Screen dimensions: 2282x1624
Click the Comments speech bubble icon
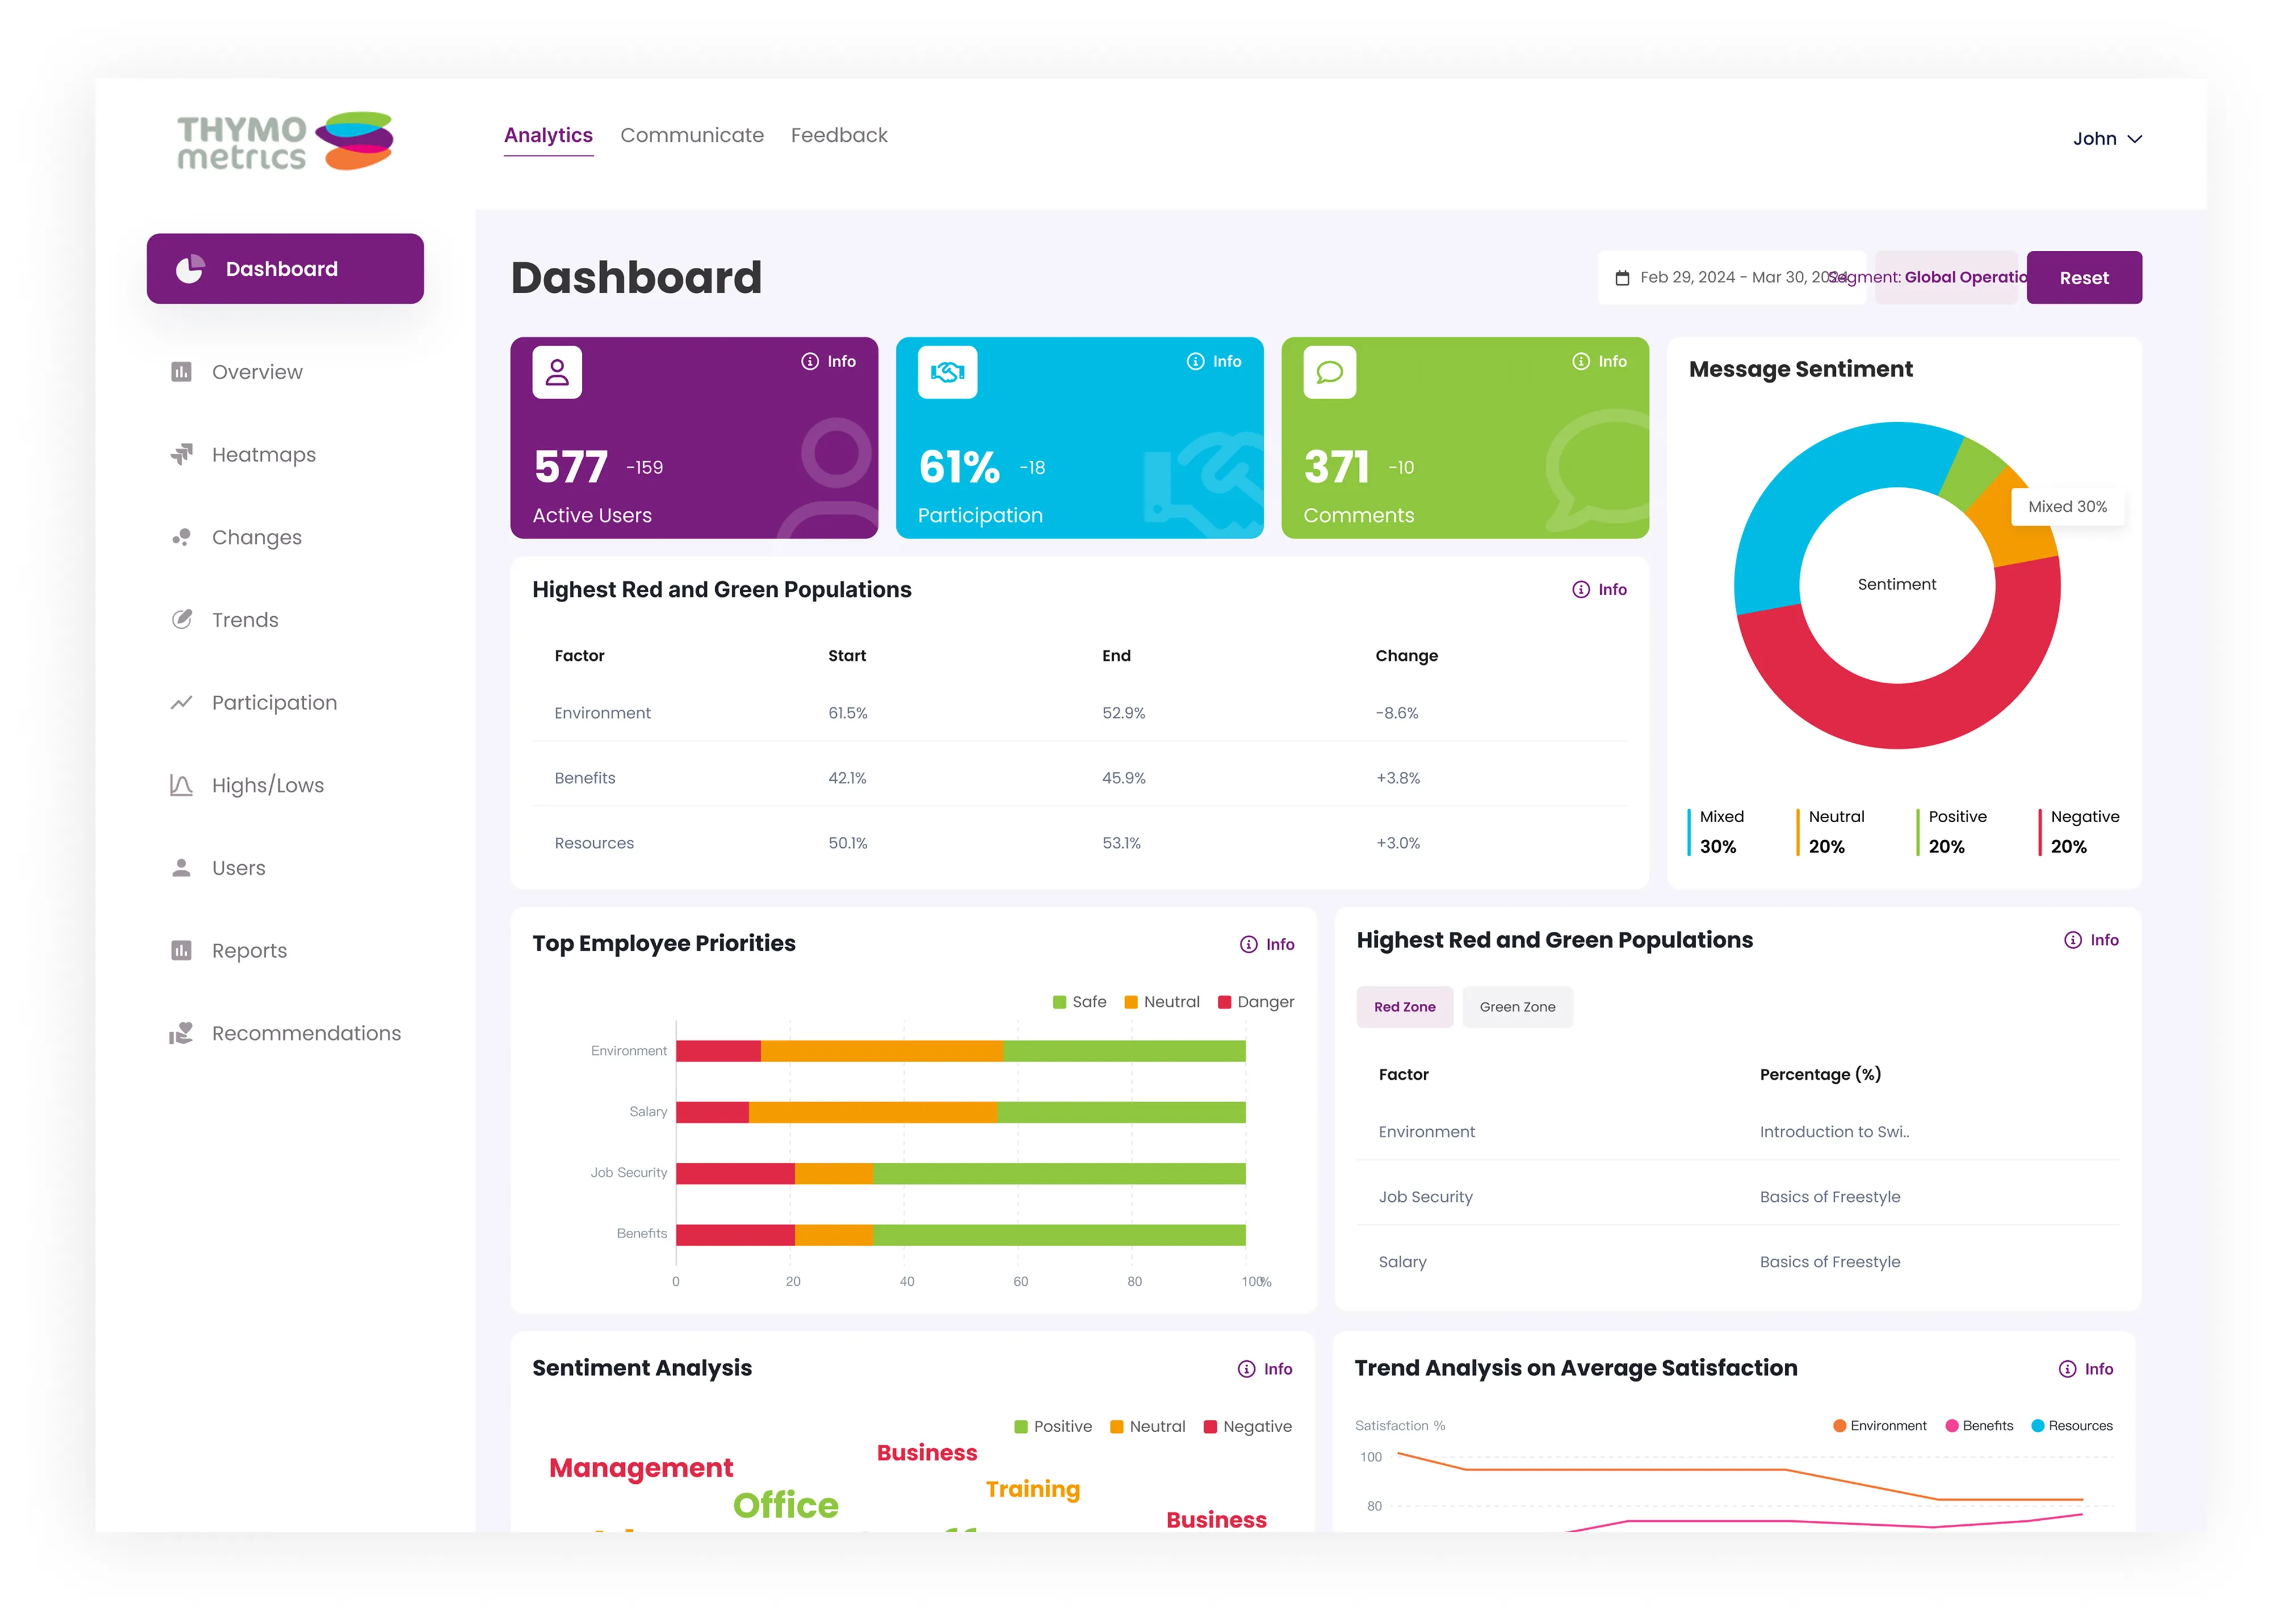1329,373
